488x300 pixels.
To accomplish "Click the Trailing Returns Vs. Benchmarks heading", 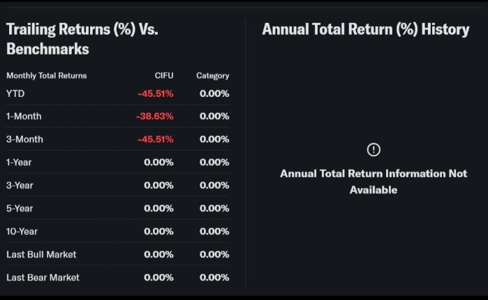I will click(x=82, y=39).
